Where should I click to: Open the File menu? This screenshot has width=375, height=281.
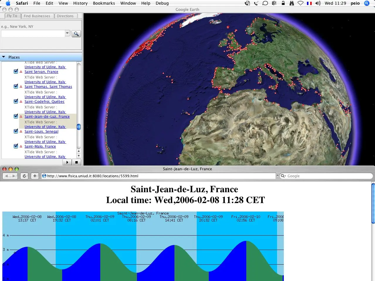tap(37, 3)
